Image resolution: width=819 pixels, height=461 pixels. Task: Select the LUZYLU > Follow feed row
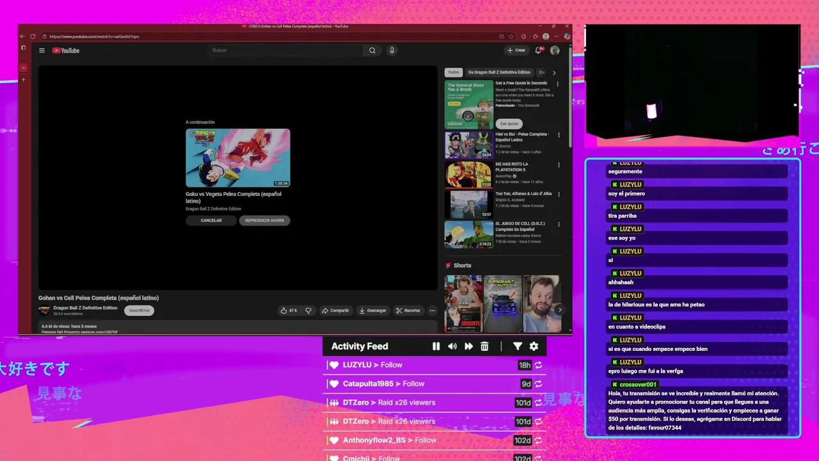[x=434, y=365]
